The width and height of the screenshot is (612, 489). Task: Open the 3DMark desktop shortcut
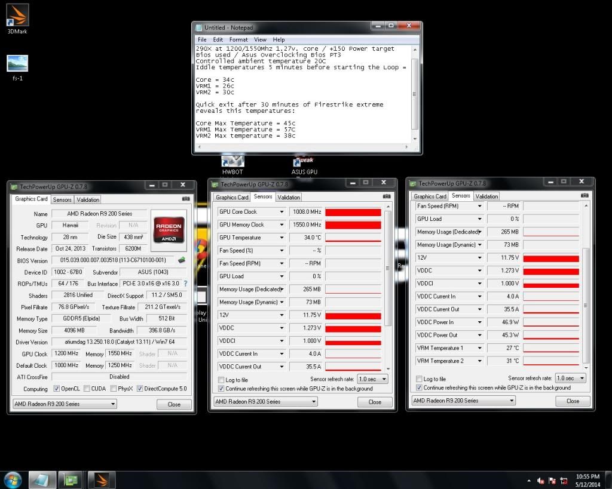click(17, 16)
